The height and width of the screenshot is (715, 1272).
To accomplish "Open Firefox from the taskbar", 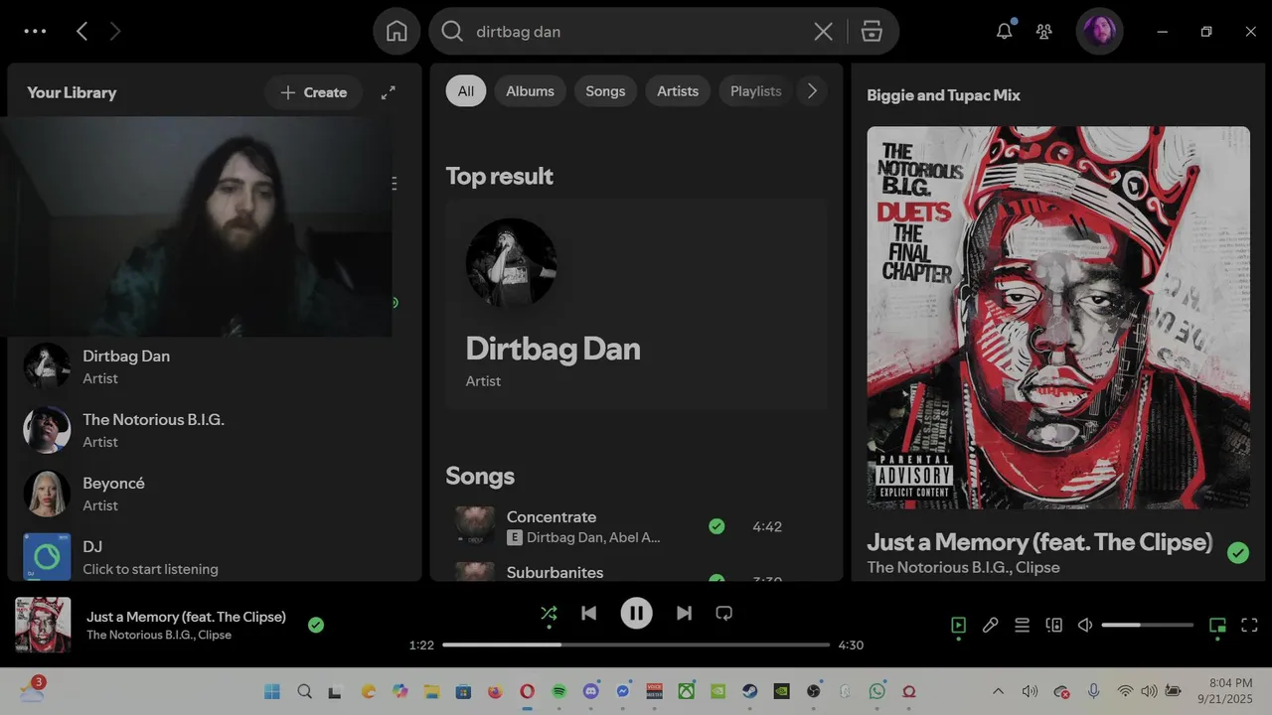I will point(495,691).
